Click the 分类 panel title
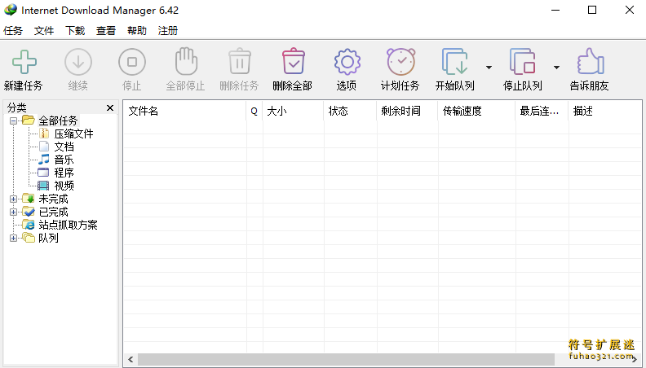 point(17,107)
